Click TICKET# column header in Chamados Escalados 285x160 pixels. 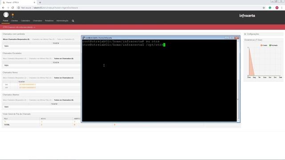[56, 63]
